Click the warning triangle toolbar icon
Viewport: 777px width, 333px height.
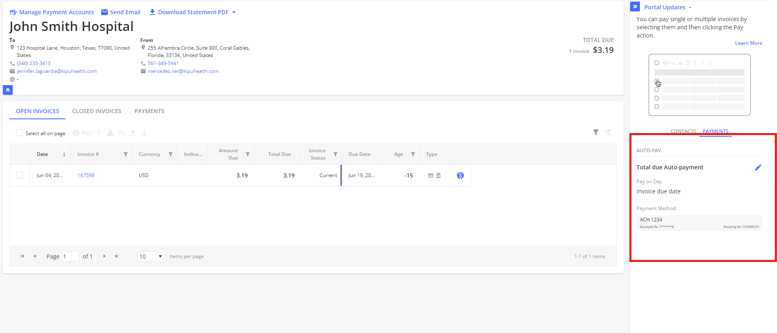click(110, 133)
